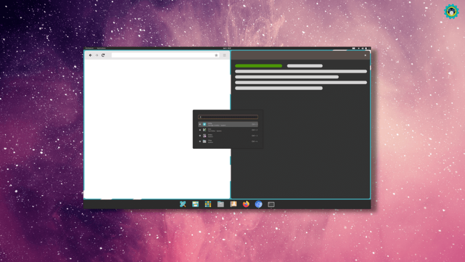Open Terminal from the dock
The height and width of the screenshot is (262, 465).
(271, 204)
